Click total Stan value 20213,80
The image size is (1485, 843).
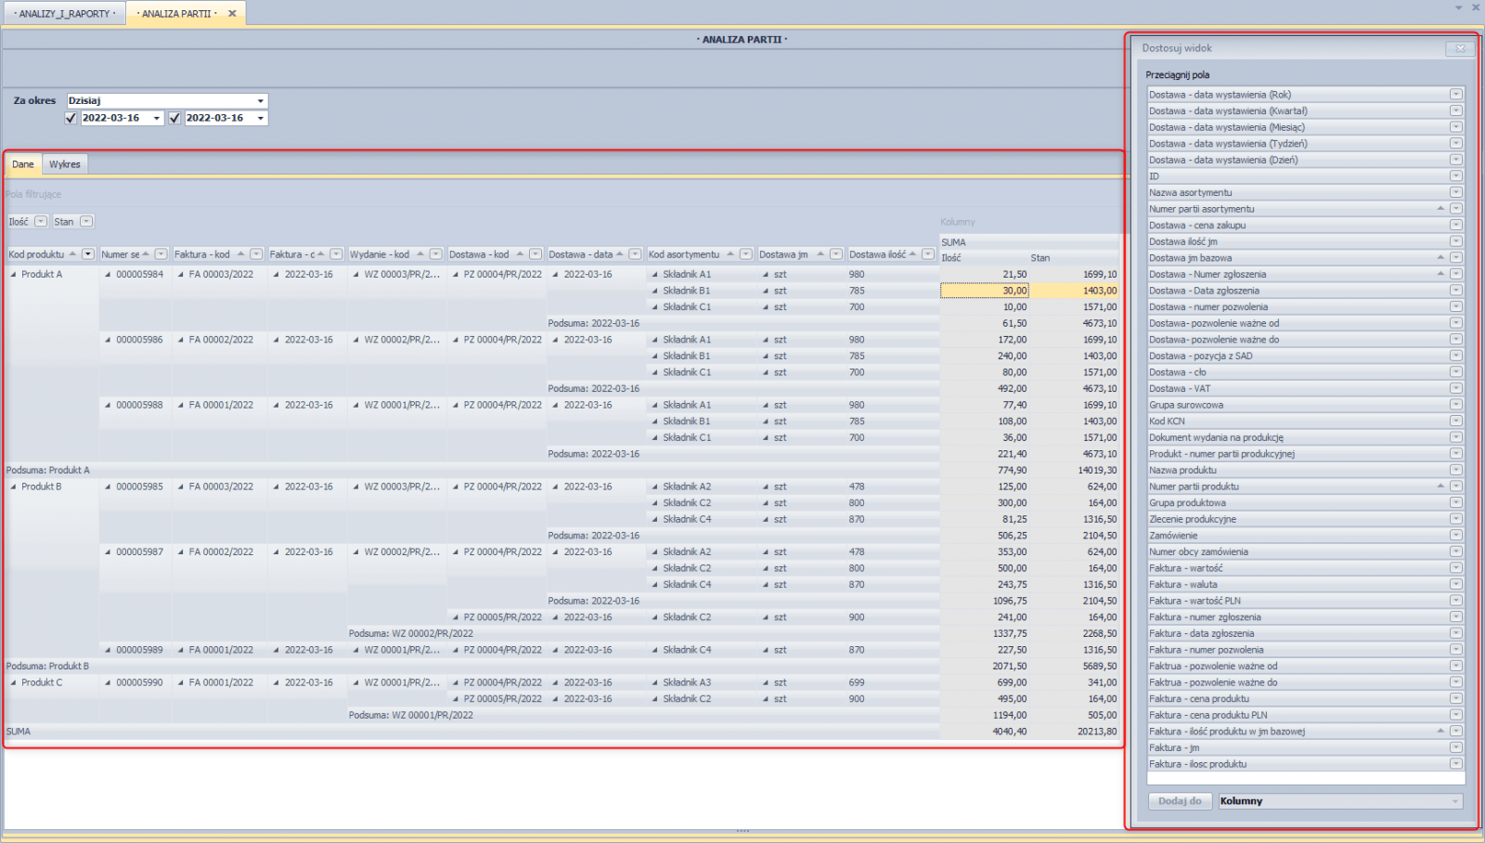click(x=1097, y=732)
